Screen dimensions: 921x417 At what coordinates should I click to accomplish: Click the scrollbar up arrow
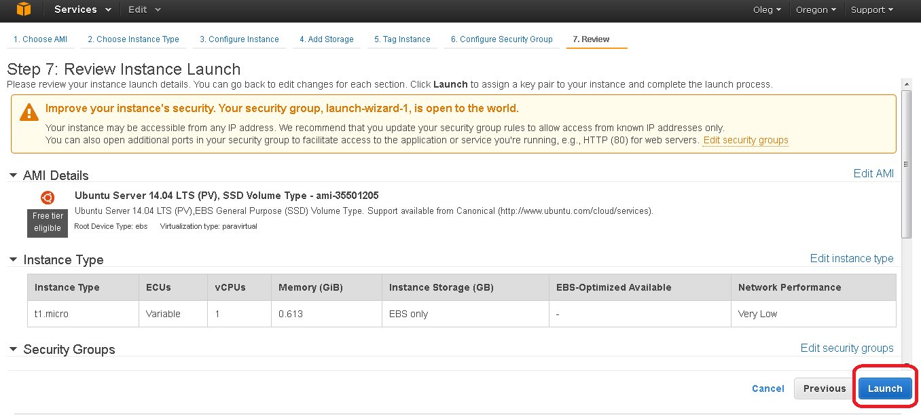[906, 83]
